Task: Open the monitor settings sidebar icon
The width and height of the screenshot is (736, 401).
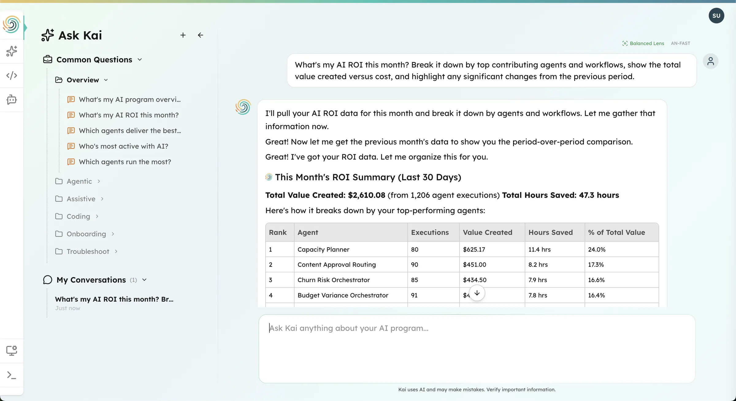Action: point(12,350)
